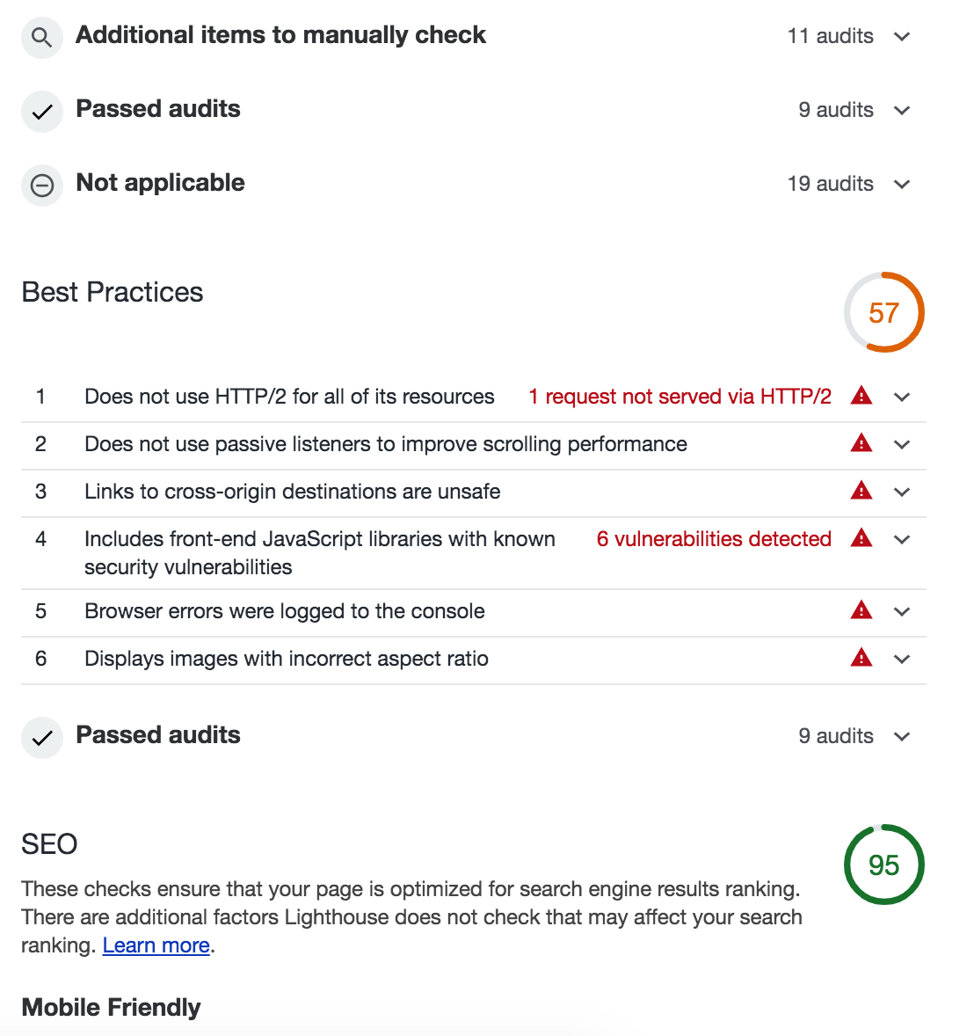Expand Best Practices Passed audits 9 audits chevron
974x1036 pixels.
[902, 737]
